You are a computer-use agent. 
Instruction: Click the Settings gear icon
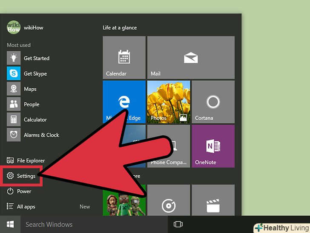(x=10, y=176)
